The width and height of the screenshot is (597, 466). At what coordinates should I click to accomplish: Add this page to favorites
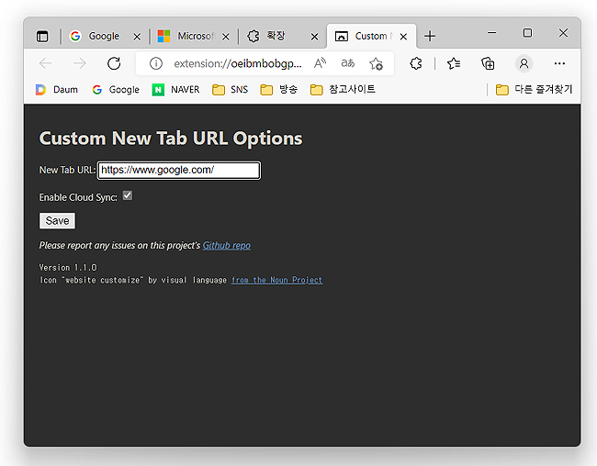(376, 63)
